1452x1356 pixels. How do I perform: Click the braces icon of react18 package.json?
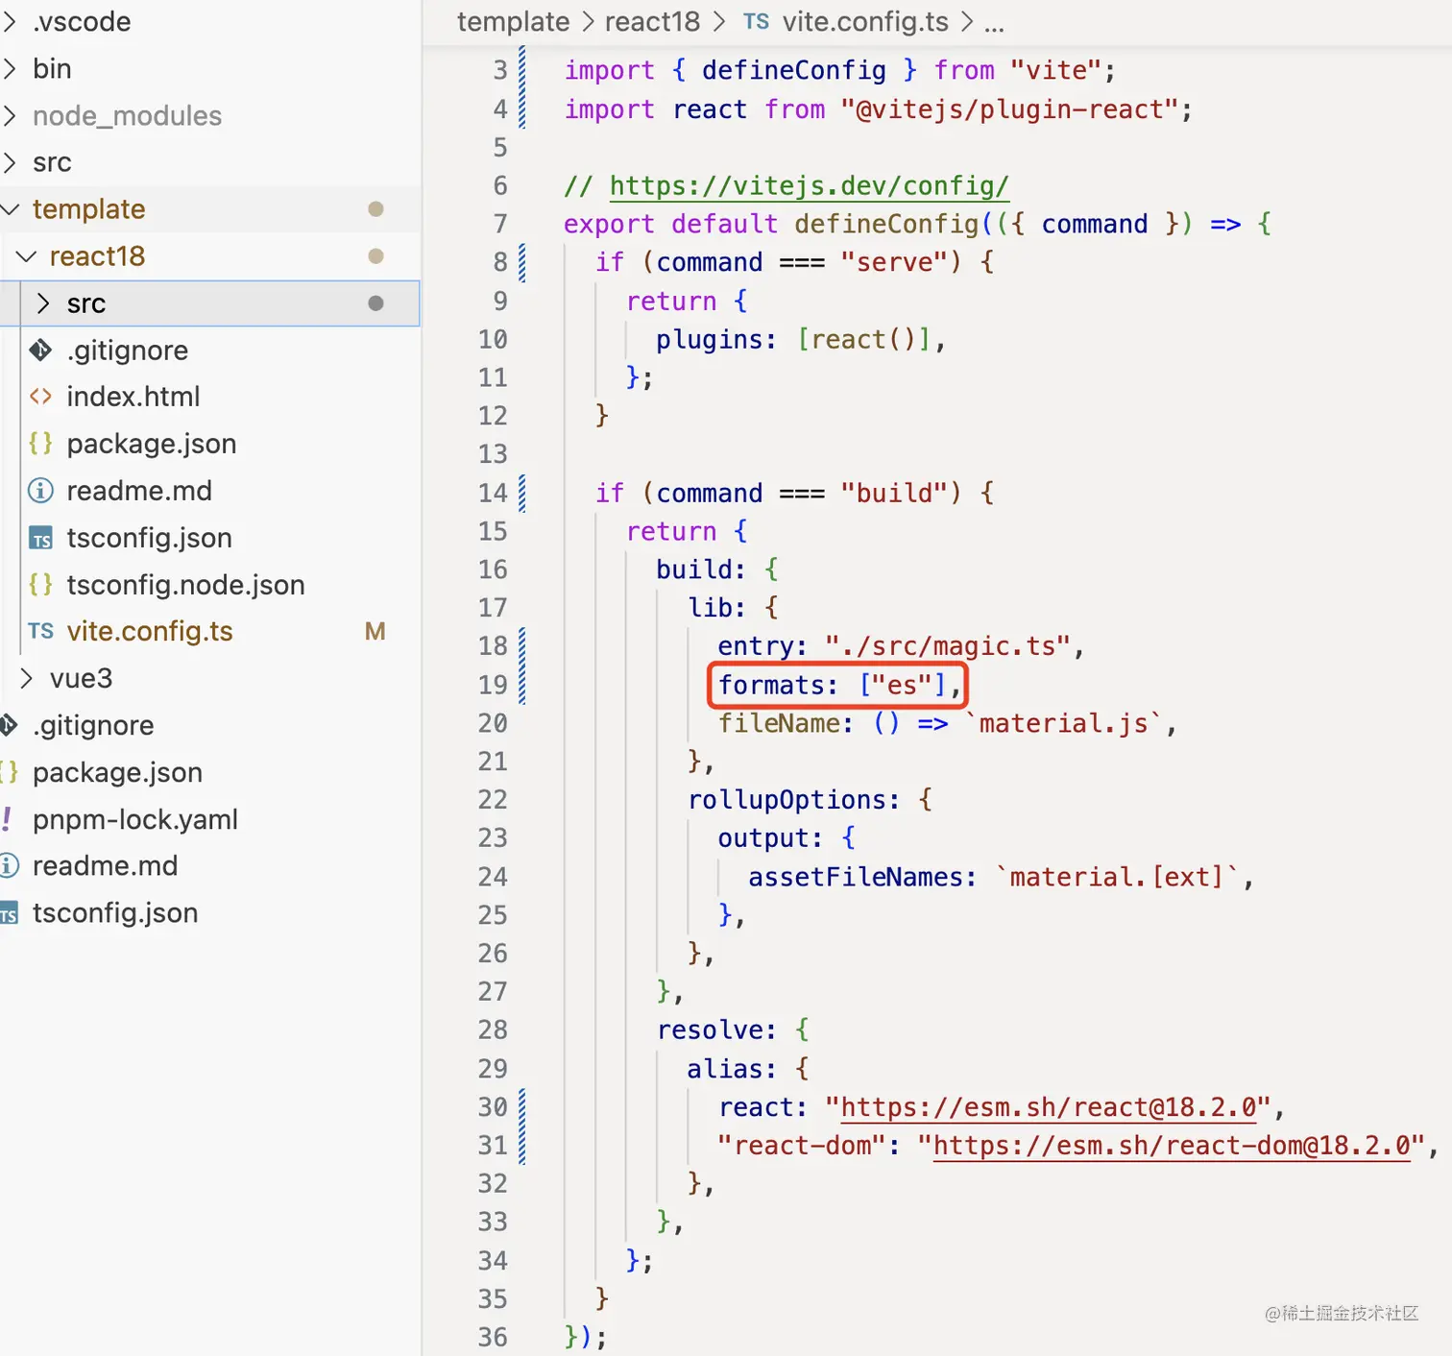40,443
